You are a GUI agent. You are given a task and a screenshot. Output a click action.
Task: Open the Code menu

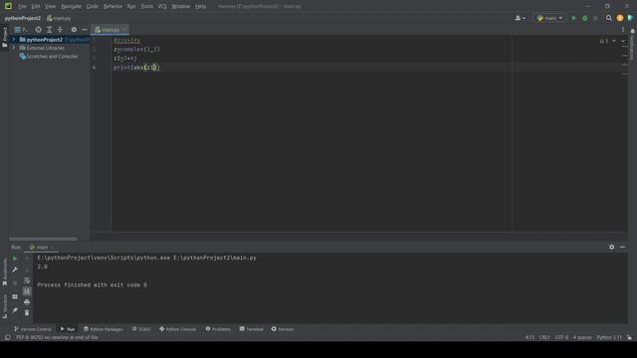(93, 7)
